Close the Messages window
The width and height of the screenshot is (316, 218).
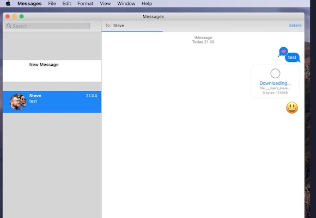coord(8,16)
